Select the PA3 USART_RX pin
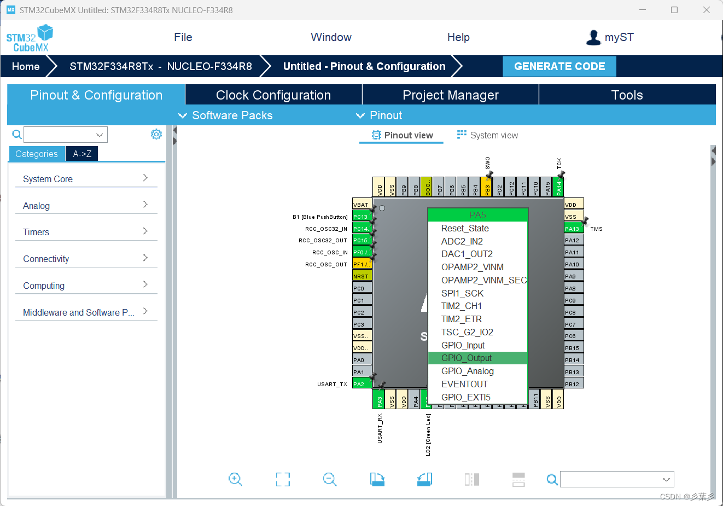The width and height of the screenshot is (723, 506). (x=378, y=399)
